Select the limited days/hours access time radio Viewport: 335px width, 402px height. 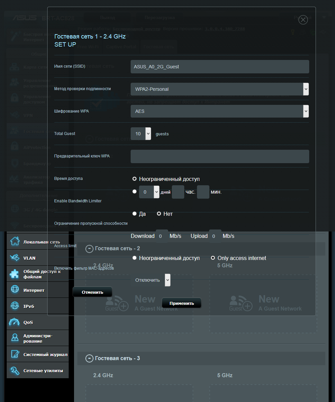[134, 192]
